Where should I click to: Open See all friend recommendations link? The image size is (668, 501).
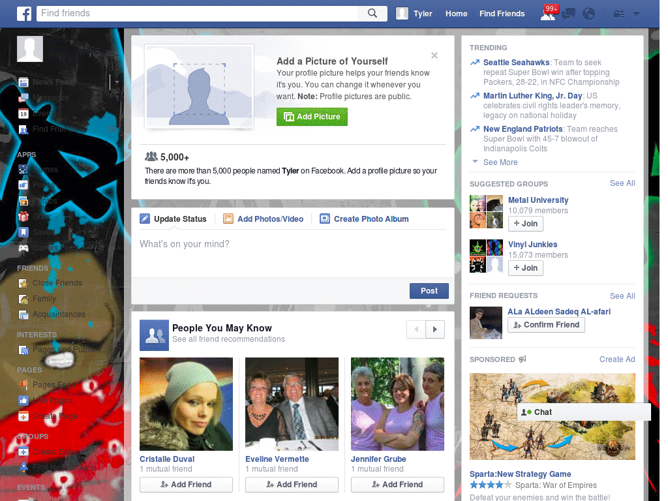228,339
